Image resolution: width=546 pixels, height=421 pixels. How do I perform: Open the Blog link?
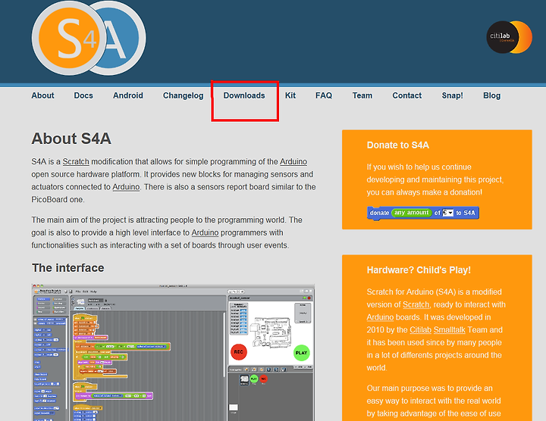(x=491, y=95)
